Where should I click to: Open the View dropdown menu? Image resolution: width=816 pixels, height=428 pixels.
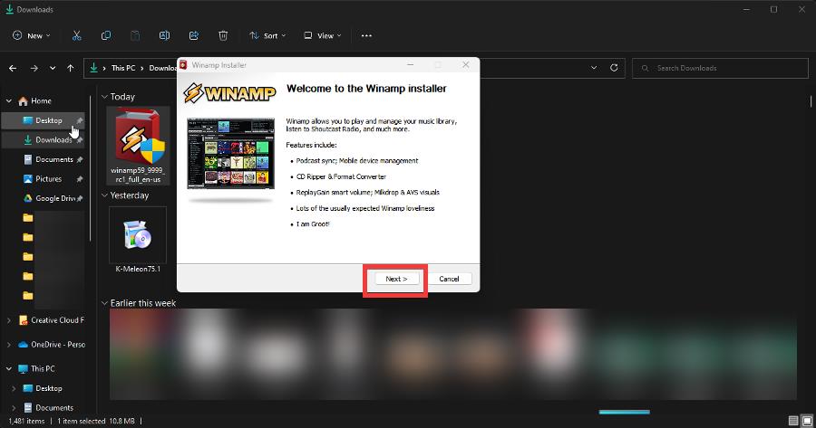point(323,36)
